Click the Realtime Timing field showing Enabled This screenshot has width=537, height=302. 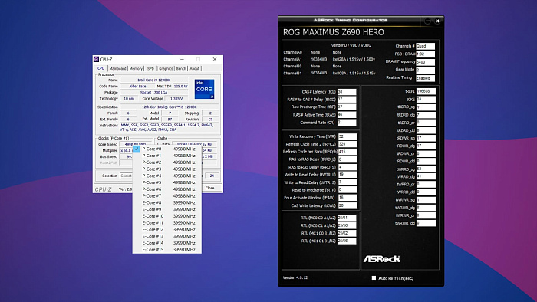coord(425,78)
